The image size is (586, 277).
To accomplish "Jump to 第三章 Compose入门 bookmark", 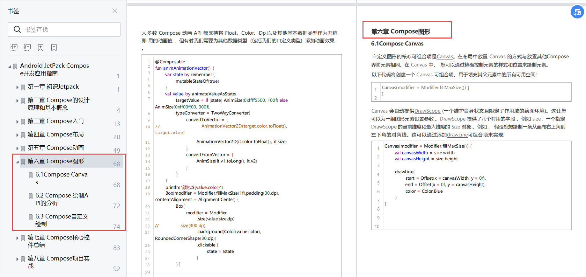I will click(x=55, y=121).
